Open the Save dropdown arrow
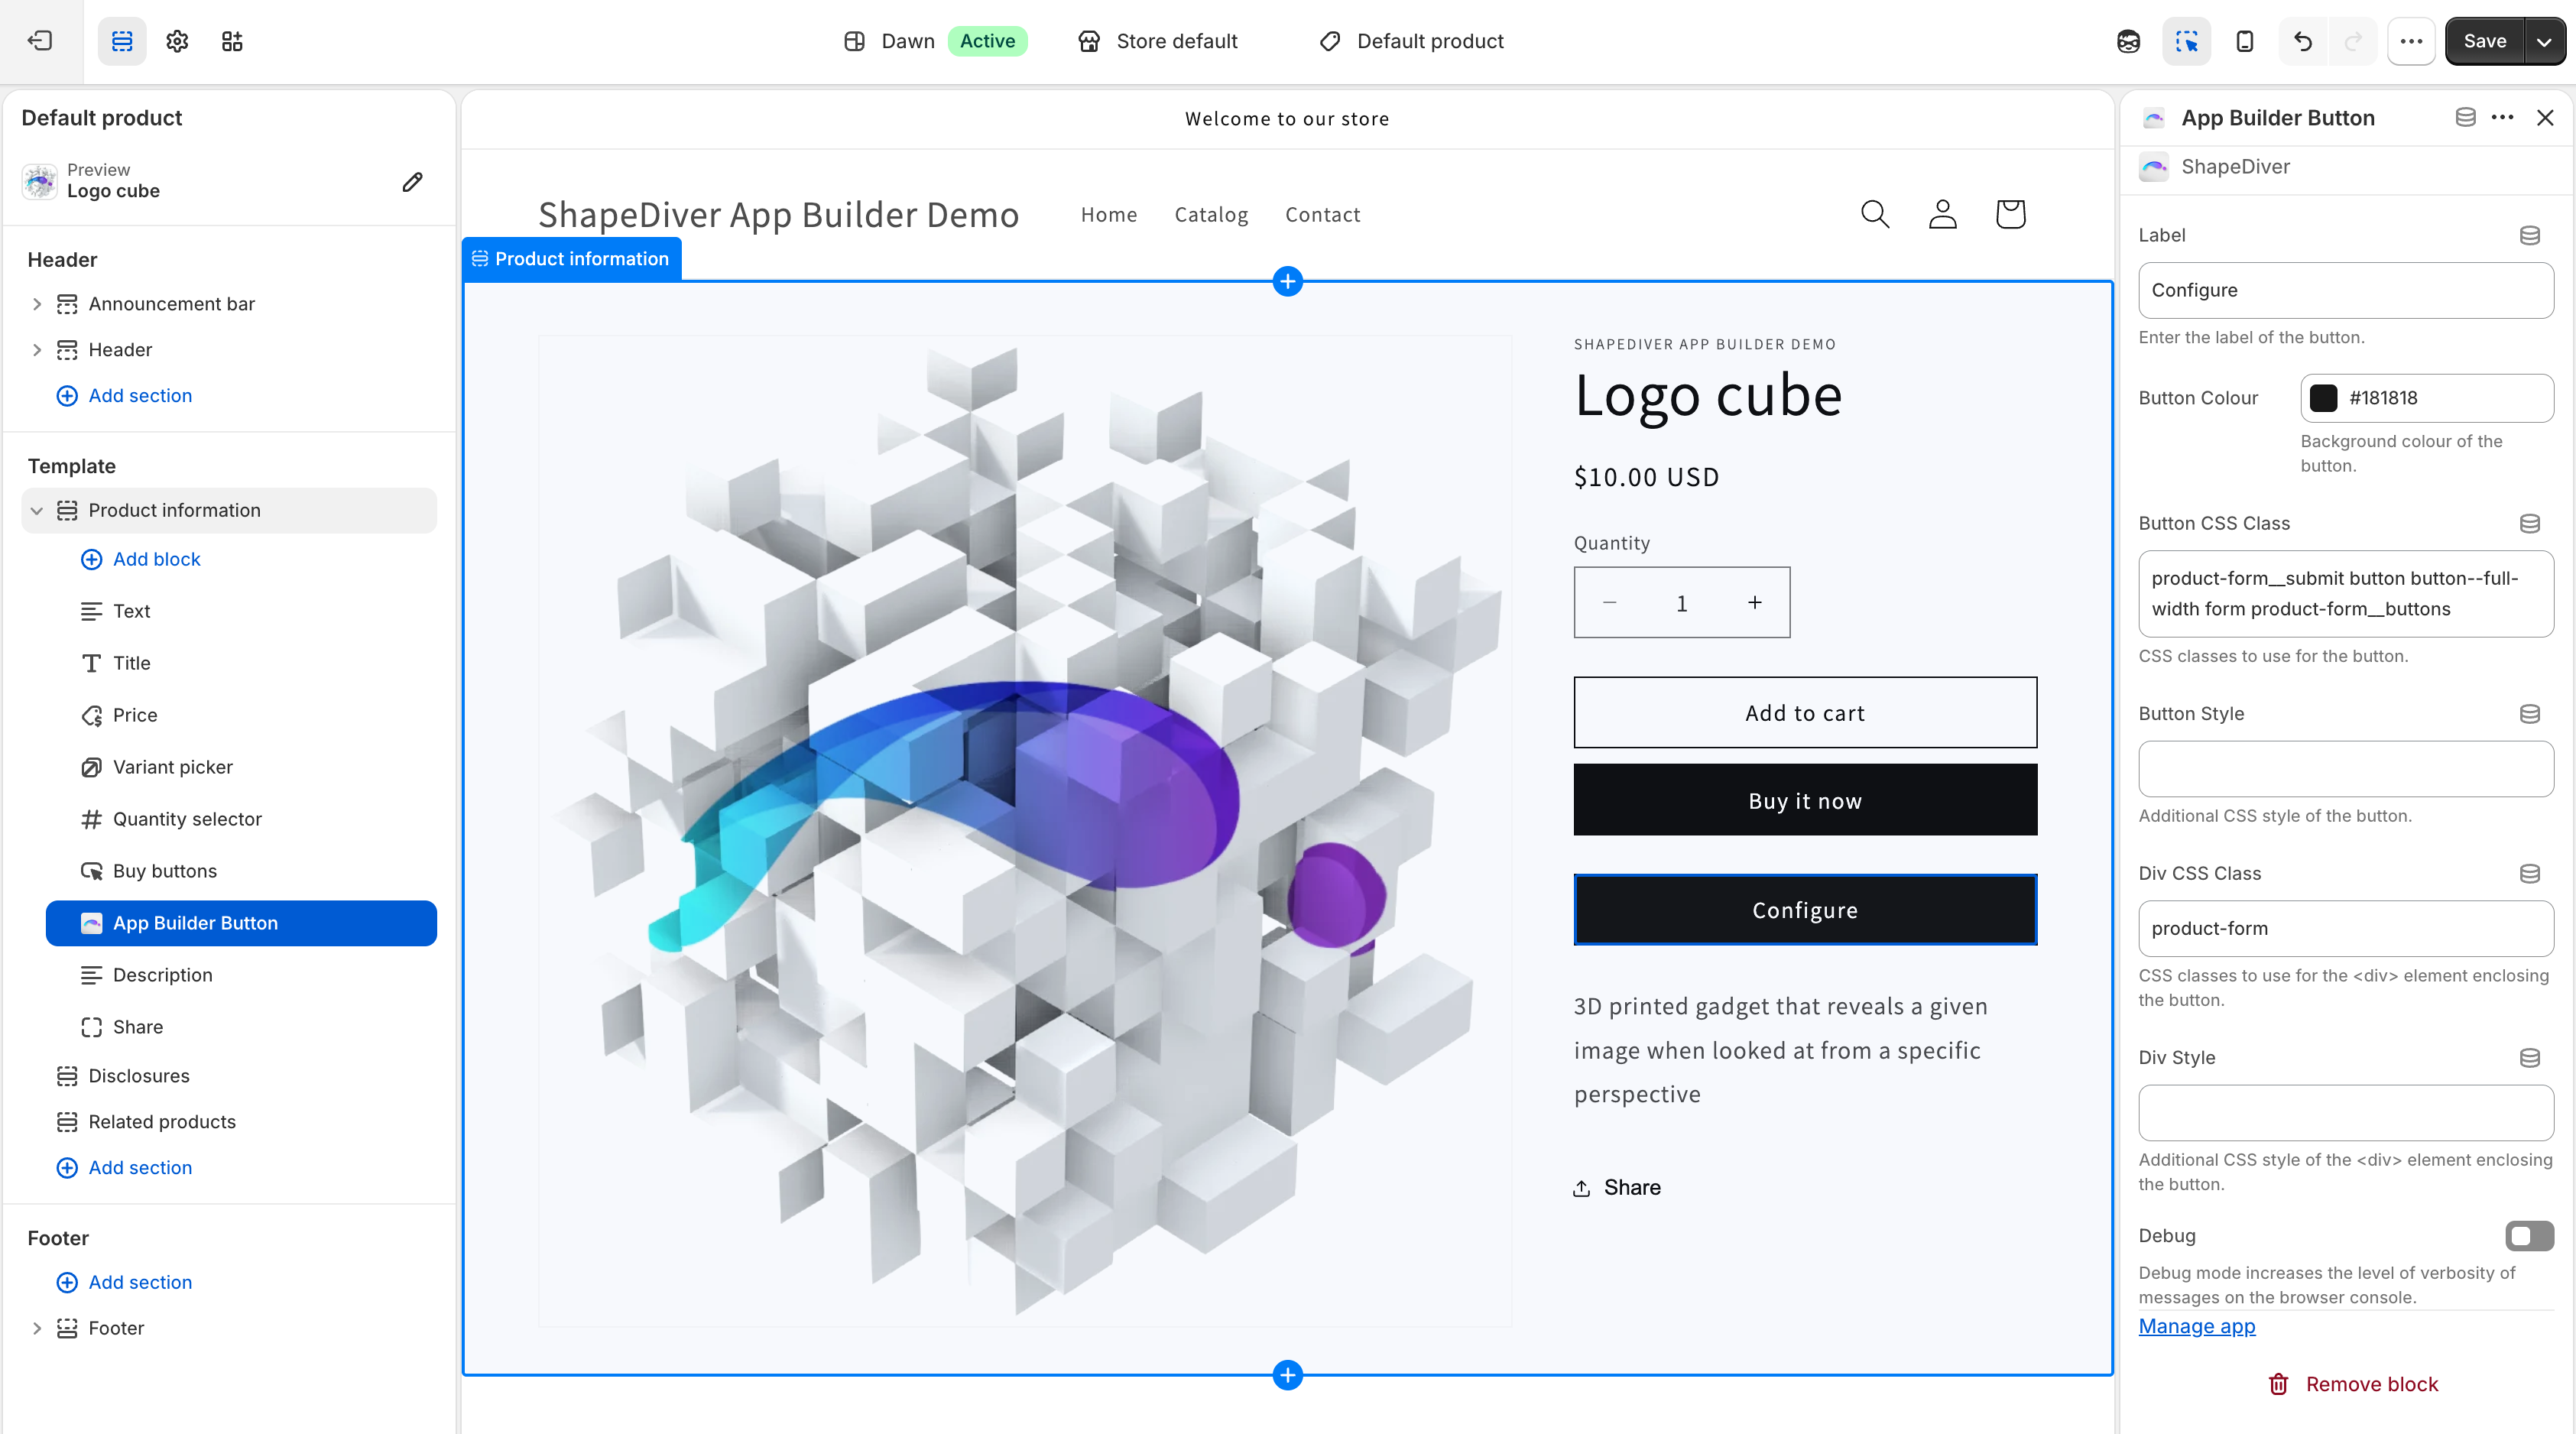Viewport: 2576px width, 1434px height. (2544, 41)
